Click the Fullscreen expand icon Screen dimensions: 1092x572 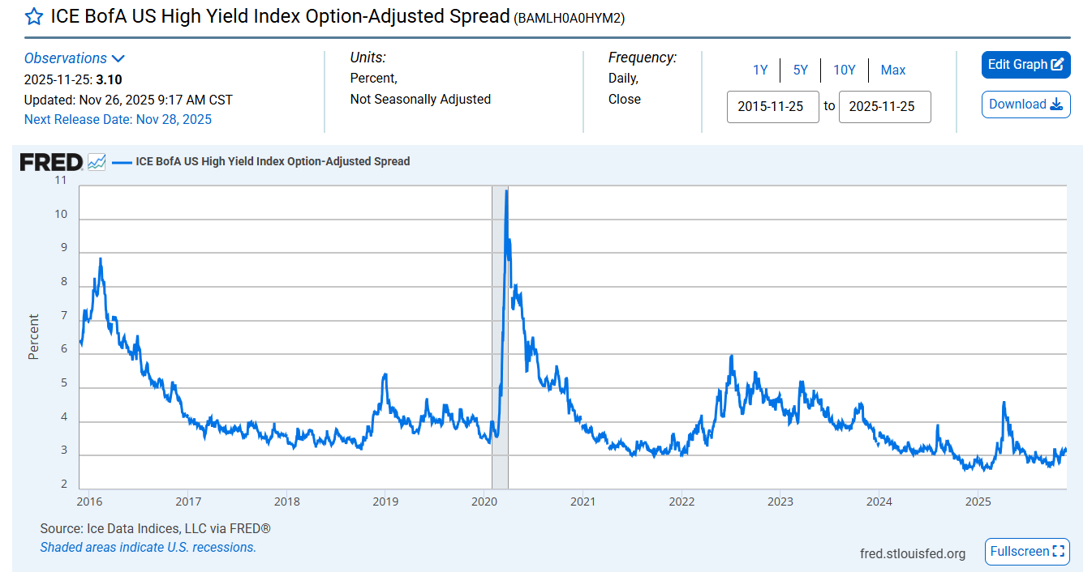coord(1057,552)
